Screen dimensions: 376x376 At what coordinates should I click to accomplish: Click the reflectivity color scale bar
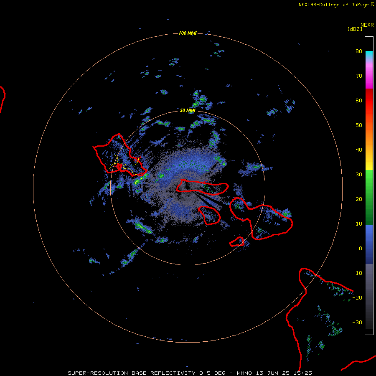point(369,185)
